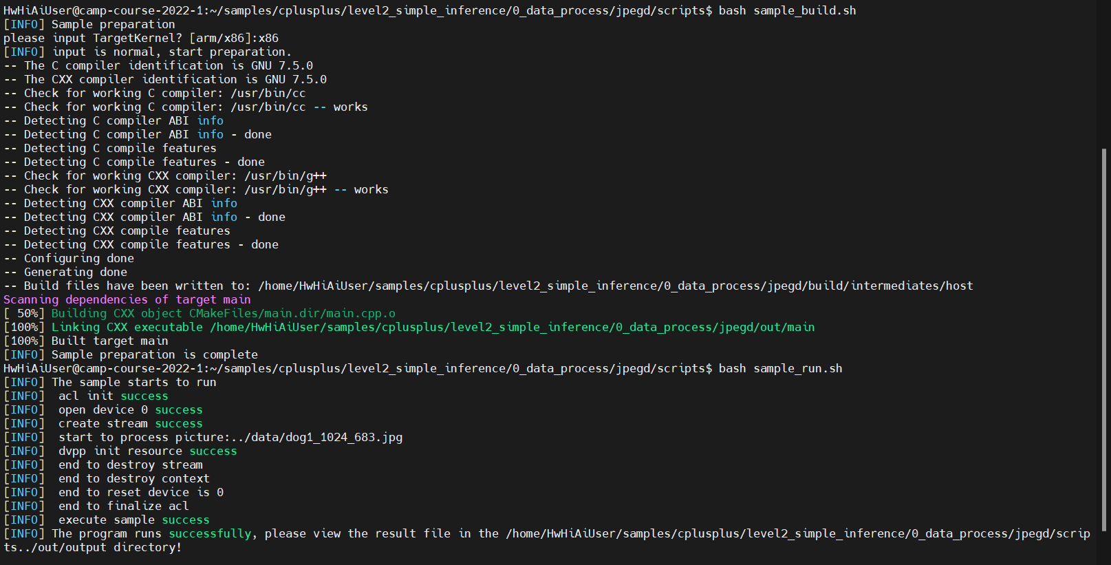Click the terminal scrollbar thumb

click(1105, 340)
